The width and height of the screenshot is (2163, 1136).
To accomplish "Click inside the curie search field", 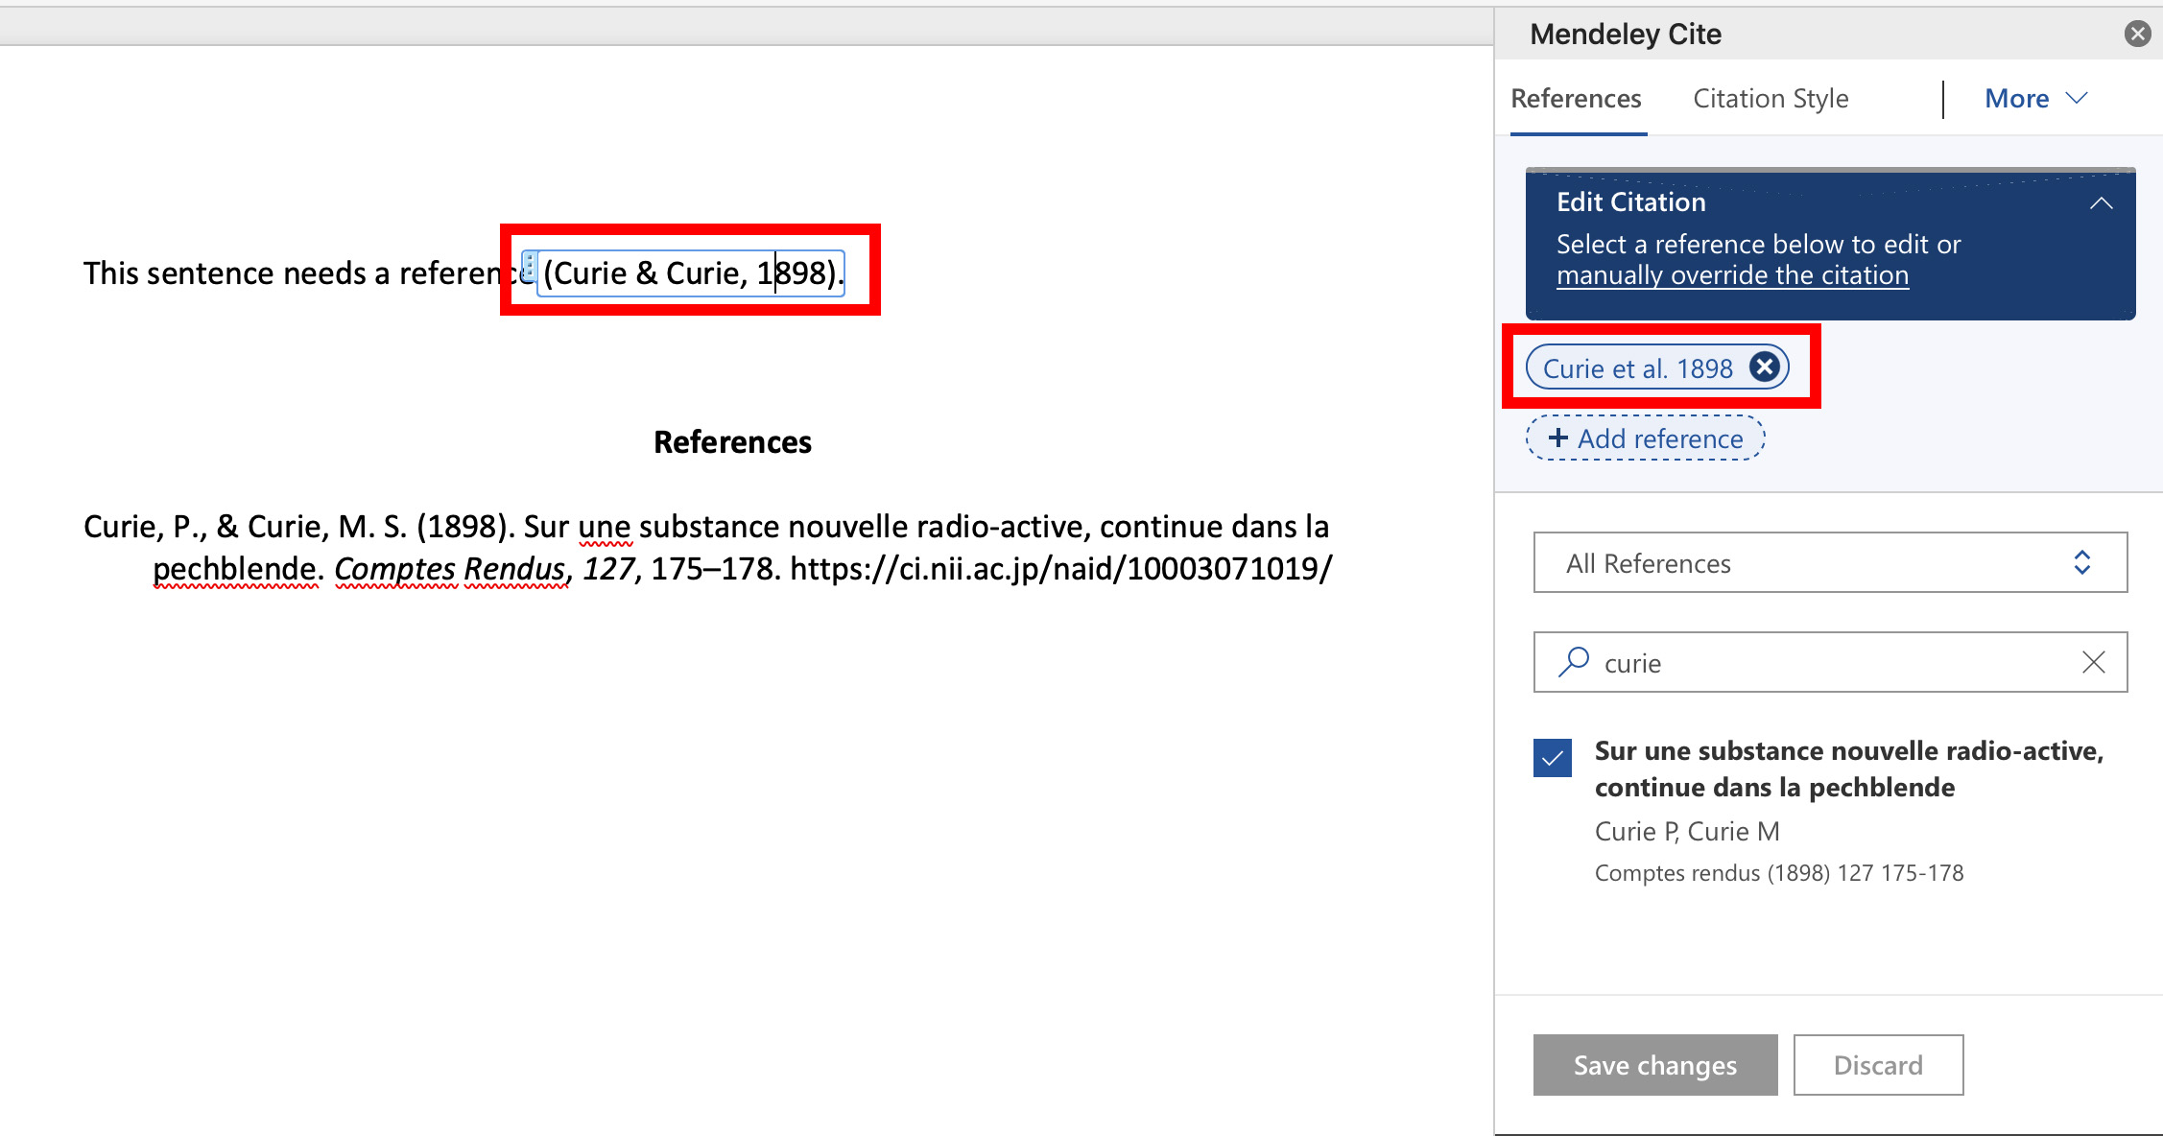I will point(1823,662).
